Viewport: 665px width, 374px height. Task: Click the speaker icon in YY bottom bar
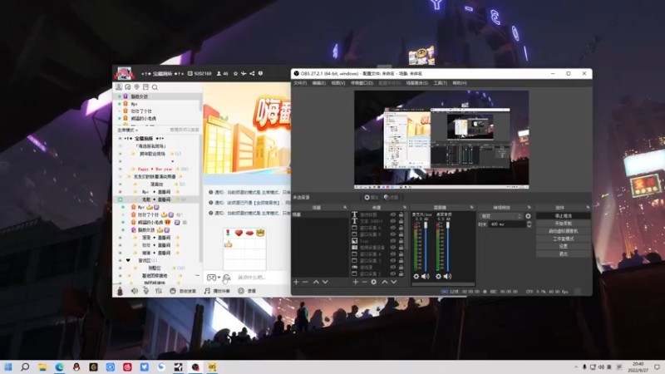pos(135,291)
